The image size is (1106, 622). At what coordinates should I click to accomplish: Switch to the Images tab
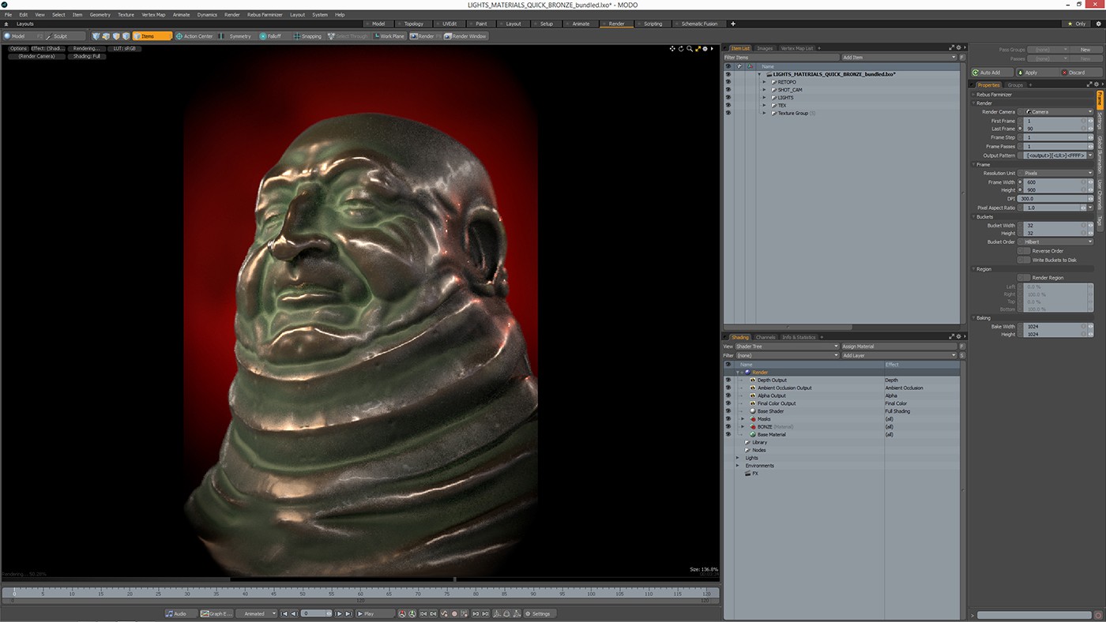coord(765,48)
